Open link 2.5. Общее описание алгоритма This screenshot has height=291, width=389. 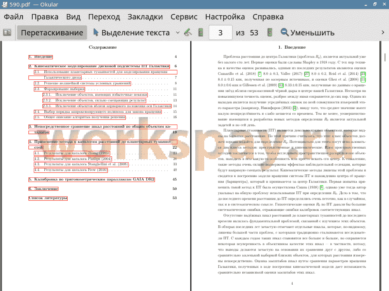pos(80,117)
